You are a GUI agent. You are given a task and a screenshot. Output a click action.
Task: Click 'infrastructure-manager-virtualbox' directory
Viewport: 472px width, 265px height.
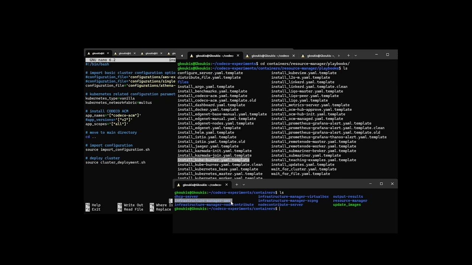click(293, 197)
